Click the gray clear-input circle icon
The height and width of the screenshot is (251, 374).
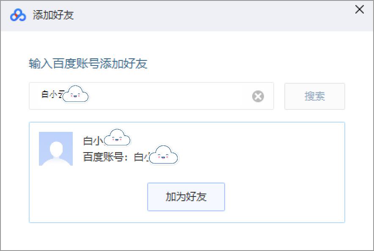click(x=258, y=97)
